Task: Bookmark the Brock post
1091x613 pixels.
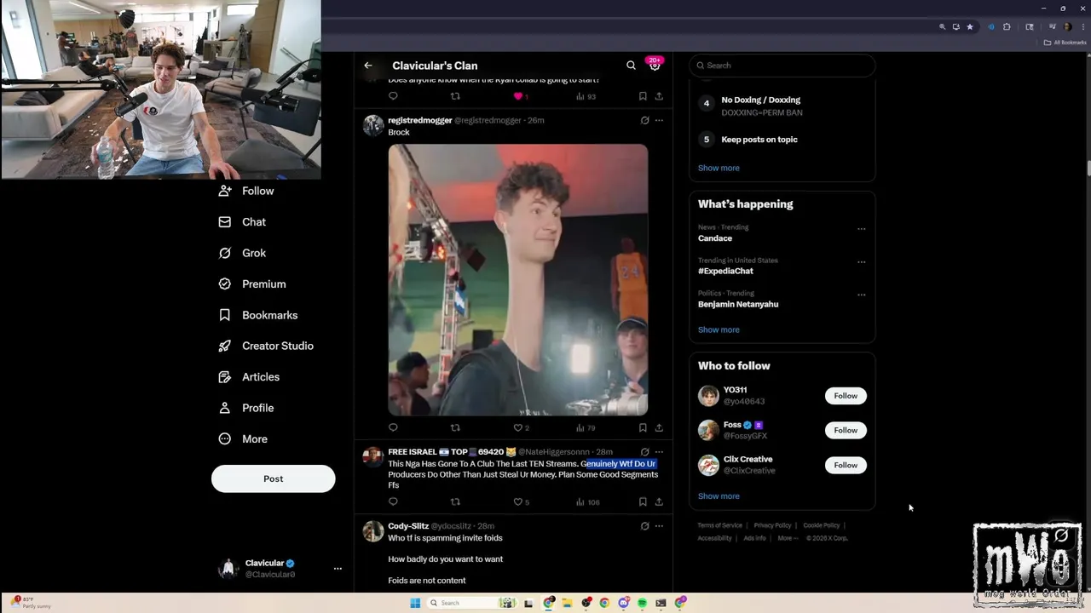Action: point(643,427)
